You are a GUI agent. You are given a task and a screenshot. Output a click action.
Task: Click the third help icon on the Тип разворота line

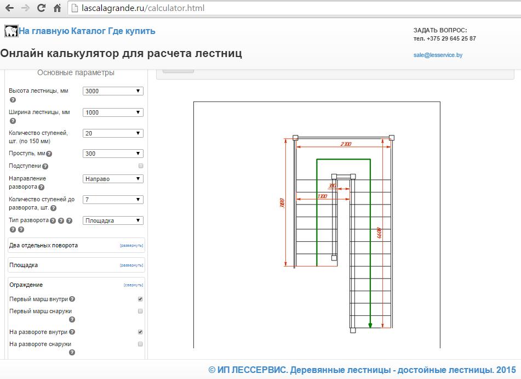(x=69, y=220)
